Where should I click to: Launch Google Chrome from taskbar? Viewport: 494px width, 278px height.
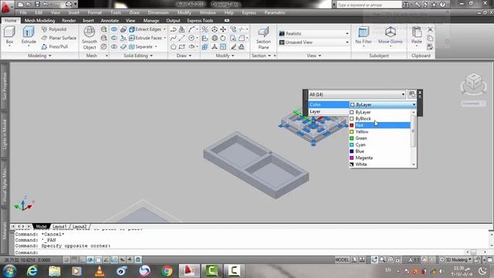(167, 271)
